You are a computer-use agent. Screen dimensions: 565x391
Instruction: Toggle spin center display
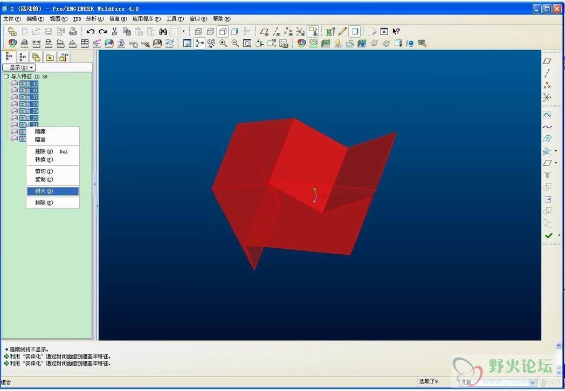coord(199,44)
